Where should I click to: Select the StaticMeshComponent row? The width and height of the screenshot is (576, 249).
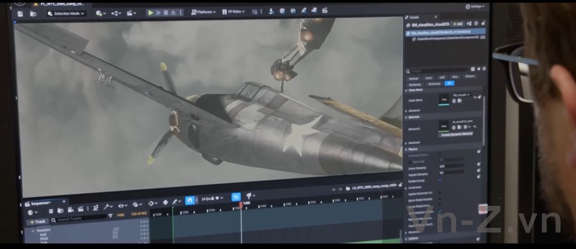[445, 38]
